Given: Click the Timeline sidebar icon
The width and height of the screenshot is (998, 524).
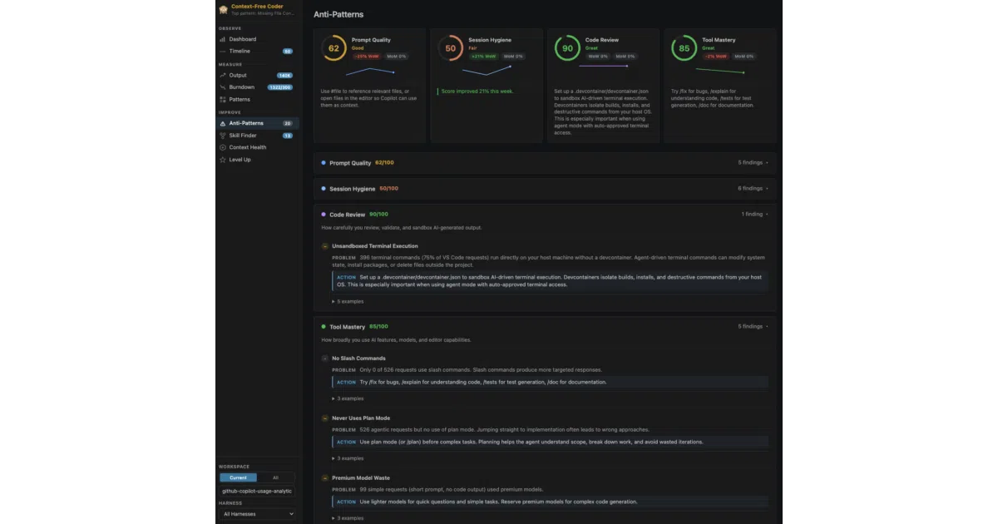Looking at the screenshot, I should pos(222,51).
